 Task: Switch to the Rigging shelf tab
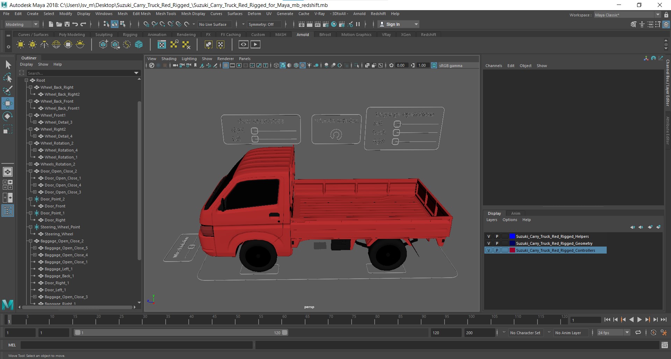[130, 35]
